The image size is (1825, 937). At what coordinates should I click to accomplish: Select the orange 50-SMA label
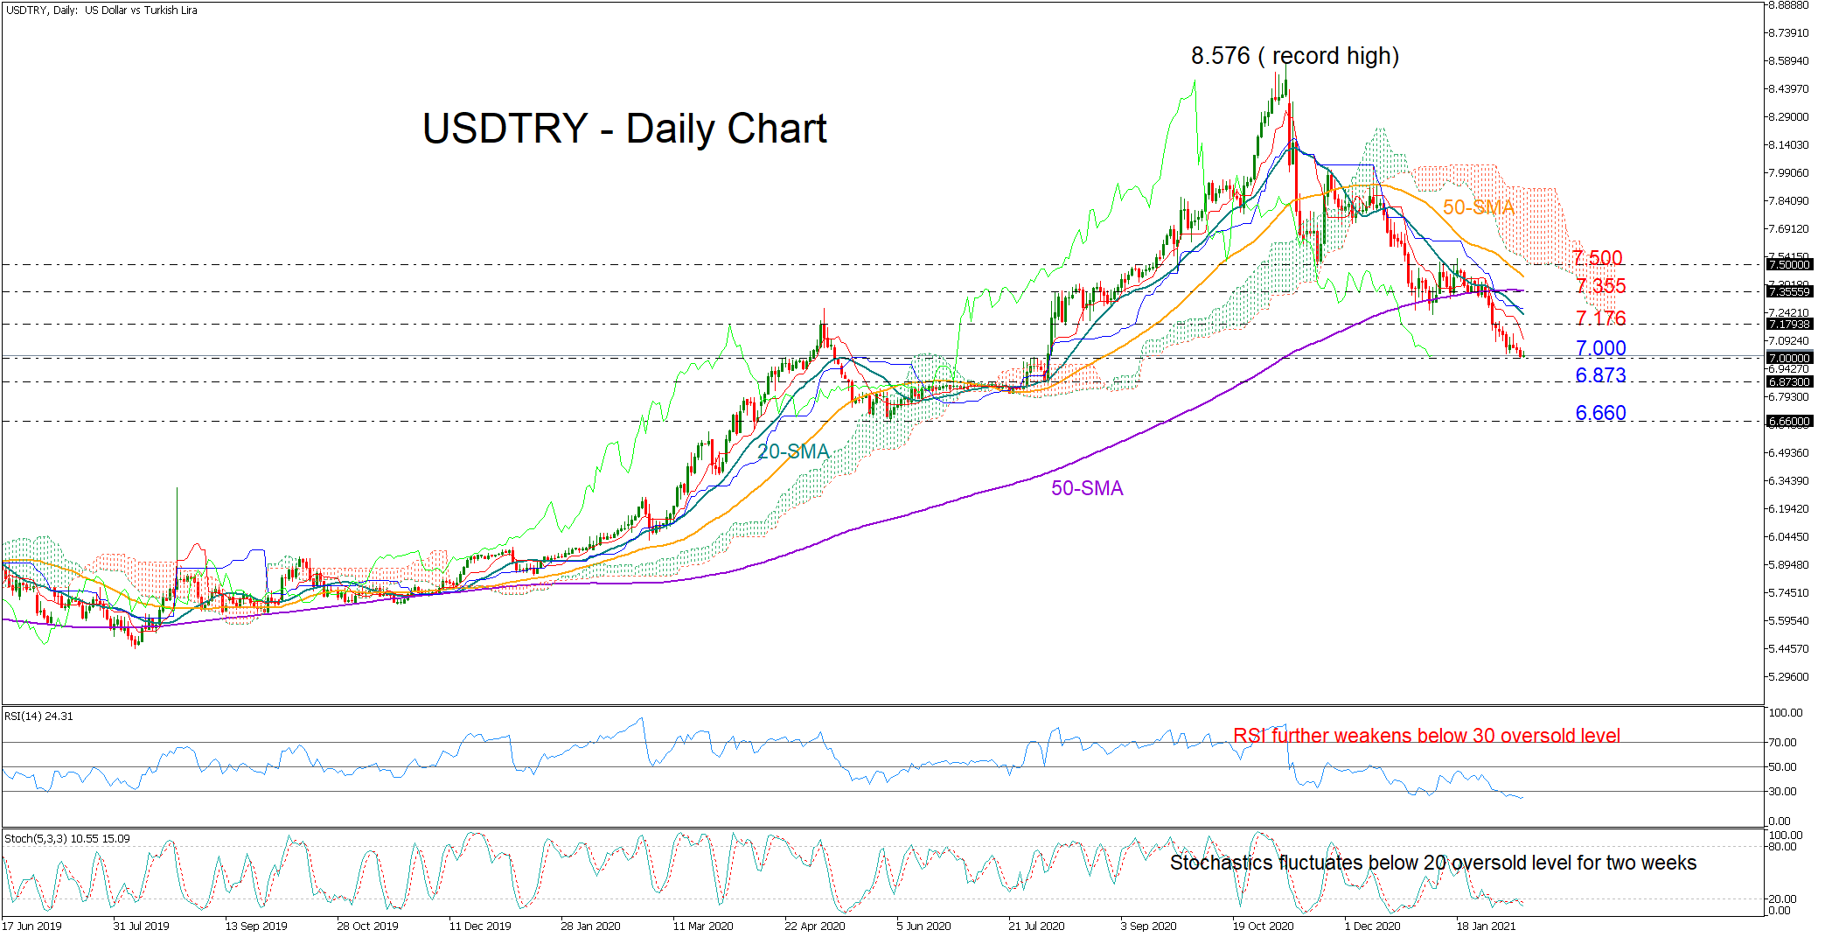tap(1478, 207)
